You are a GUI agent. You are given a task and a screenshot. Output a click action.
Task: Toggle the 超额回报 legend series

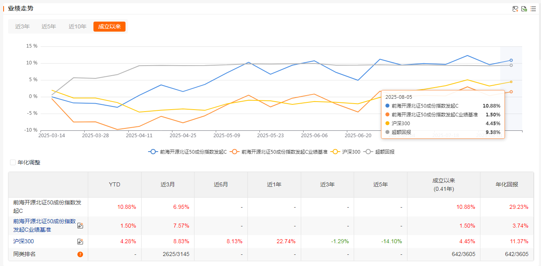point(379,152)
